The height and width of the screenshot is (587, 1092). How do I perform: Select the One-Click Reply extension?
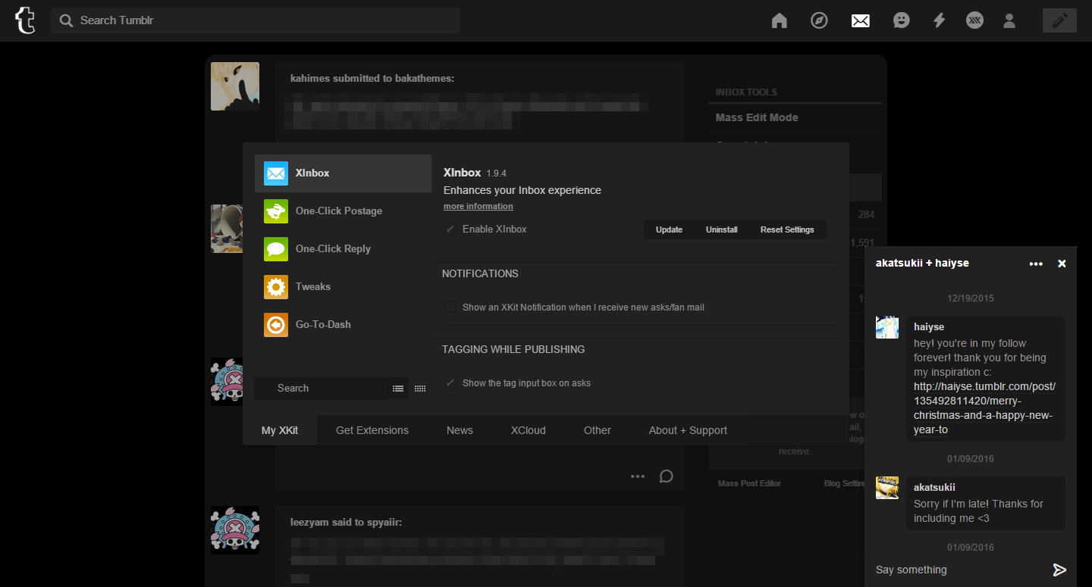tap(343, 249)
